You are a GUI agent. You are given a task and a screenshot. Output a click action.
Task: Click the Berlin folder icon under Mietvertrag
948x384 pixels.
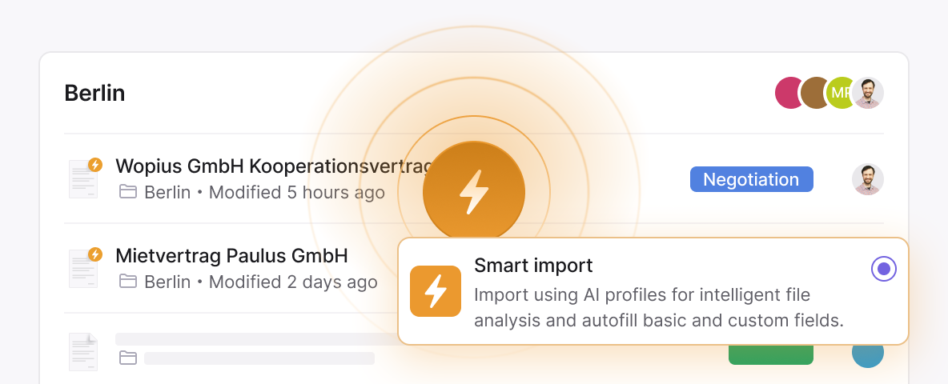(x=127, y=282)
